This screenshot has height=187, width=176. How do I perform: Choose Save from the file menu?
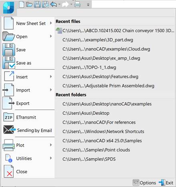pyautogui.click(x=21, y=50)
